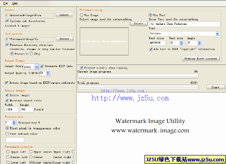Select User defined color option

tap(7, 134)
